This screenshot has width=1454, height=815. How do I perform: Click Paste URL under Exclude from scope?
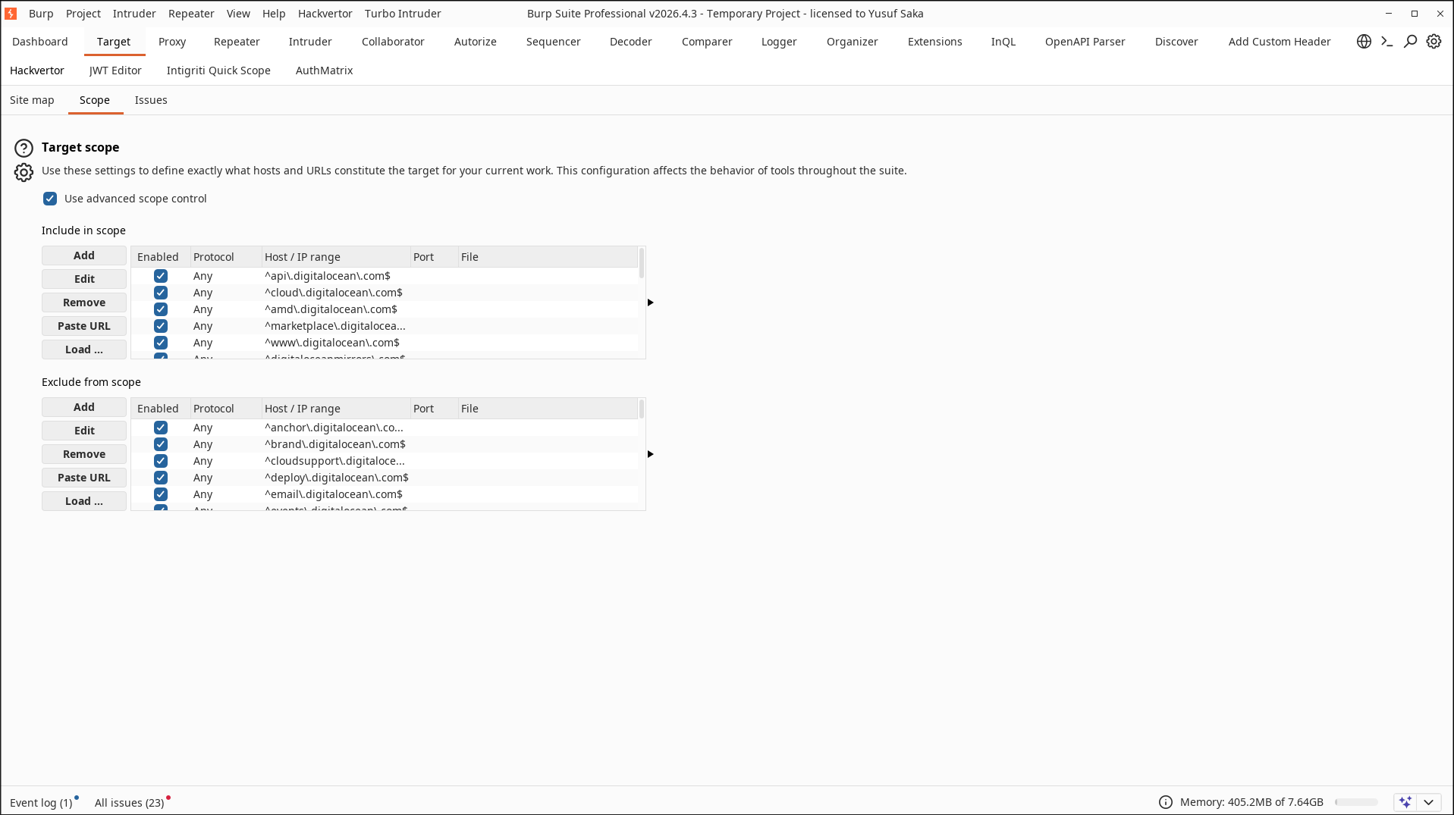(84, 478)
